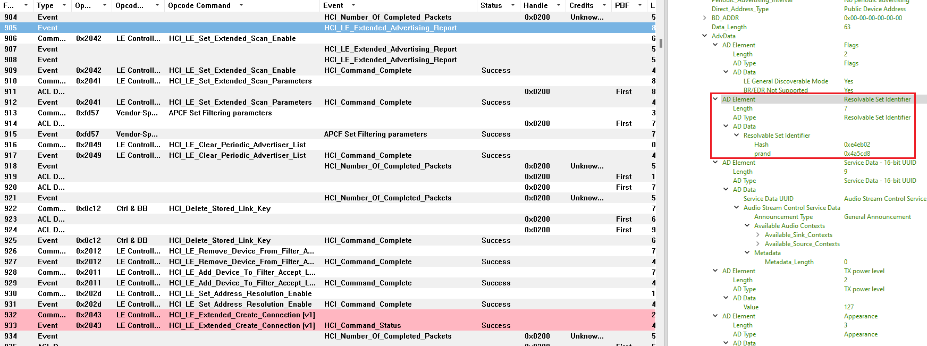This screenshot has width=927, height=346.
Task: Expand the Available_Source_Contexts node
Action: [x=758, y=244]
